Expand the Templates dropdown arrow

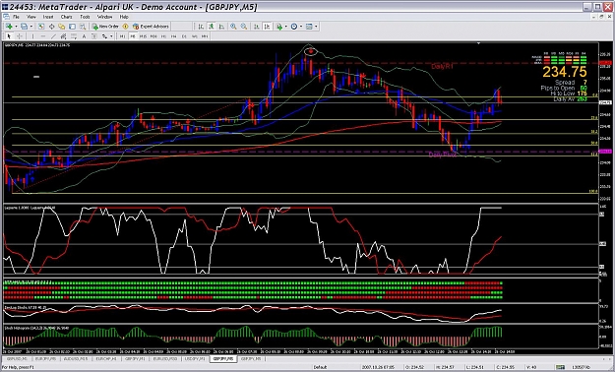pos(316,27)
